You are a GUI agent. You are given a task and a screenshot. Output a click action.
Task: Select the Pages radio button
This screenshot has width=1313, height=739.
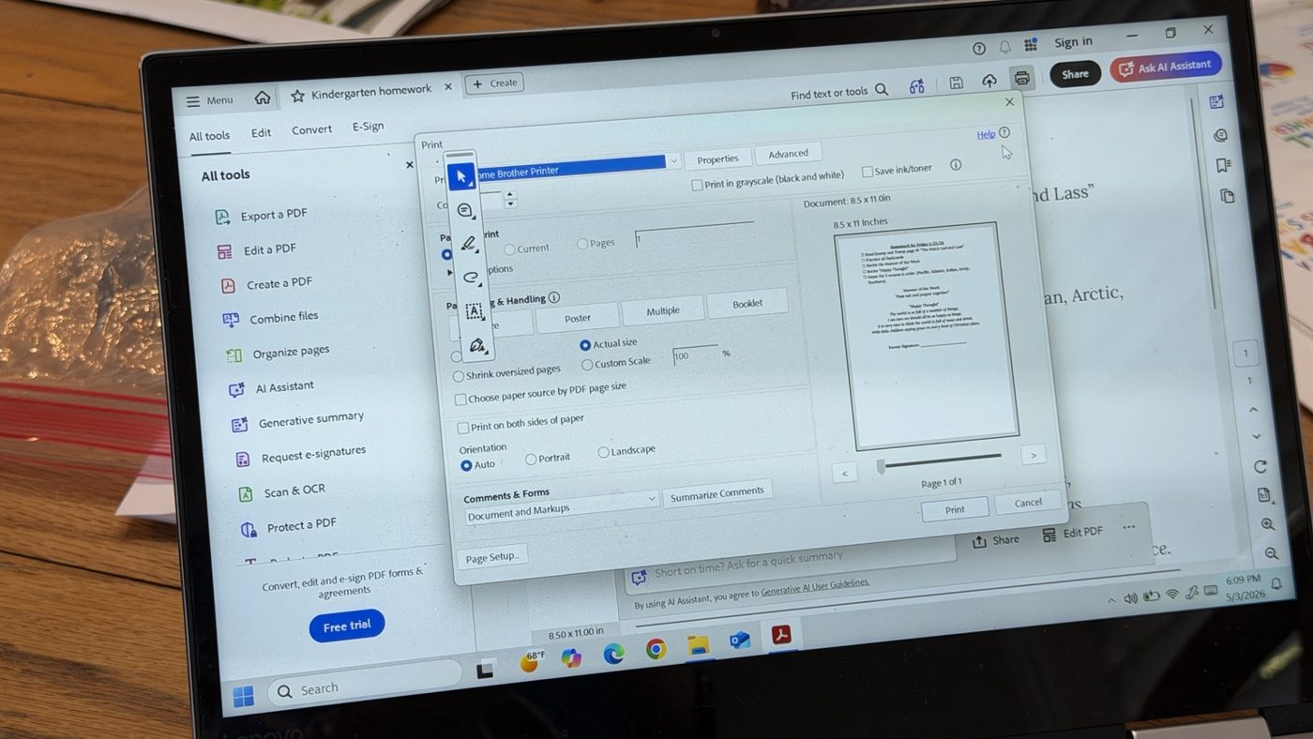click(582, 244)
